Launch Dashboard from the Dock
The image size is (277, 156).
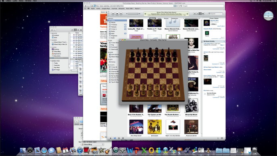[30, 150]
